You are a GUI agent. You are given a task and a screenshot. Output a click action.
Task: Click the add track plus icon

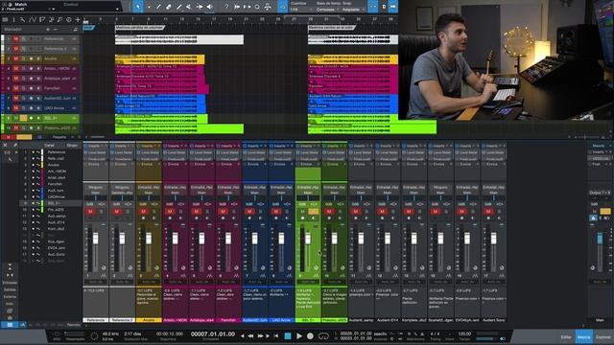[x=78, y=19]
